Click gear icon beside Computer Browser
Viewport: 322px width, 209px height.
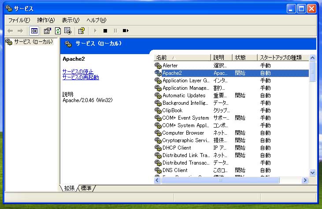tap(158, 133)
